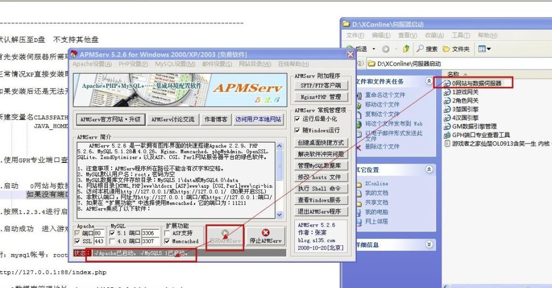Select the 1游戏网关 shortcut icon
Viewport: 552px width, 288px height.
(447, 92)
